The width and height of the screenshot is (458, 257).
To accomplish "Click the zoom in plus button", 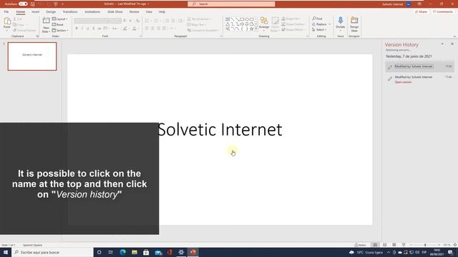I will click(x=439, y=245).
